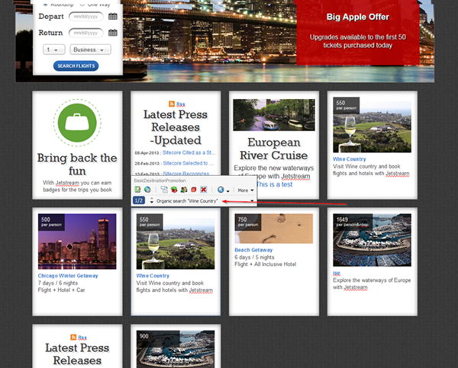Screen dimensions: 458x368
Task: Click "6 days / 5 nights" text
Action: (254, 258)
